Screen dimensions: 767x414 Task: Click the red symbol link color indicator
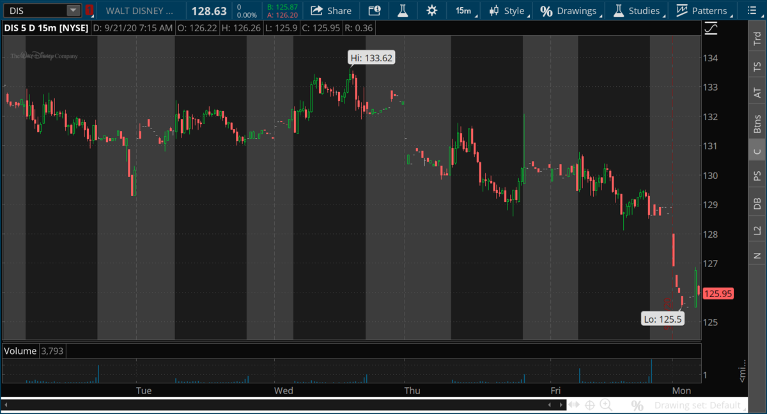coord(89,10)
